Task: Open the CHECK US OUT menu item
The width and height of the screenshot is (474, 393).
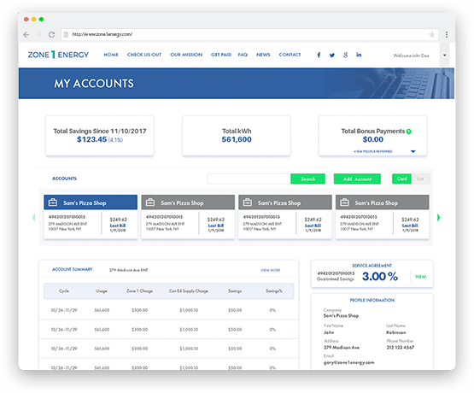Action: [144, 55]
